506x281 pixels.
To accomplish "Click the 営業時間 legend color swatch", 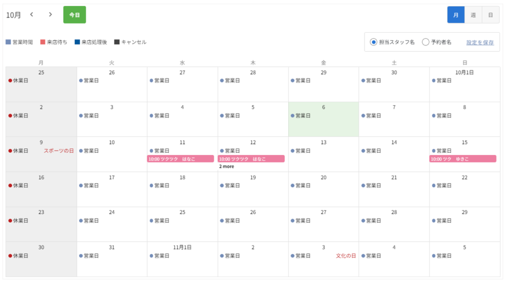I will coord(8,42).
